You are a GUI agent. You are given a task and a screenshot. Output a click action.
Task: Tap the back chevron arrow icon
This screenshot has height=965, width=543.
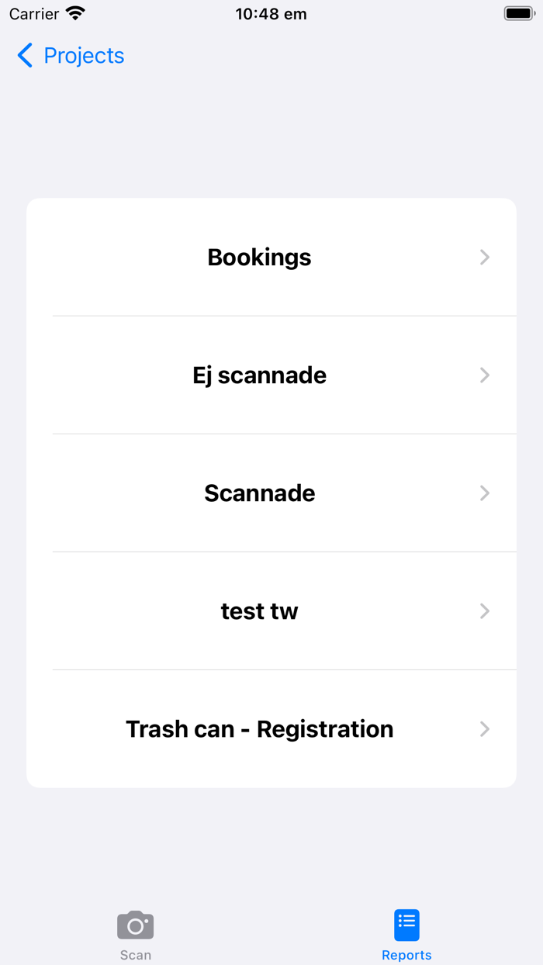pyautogui.click(x=25, y=55)
